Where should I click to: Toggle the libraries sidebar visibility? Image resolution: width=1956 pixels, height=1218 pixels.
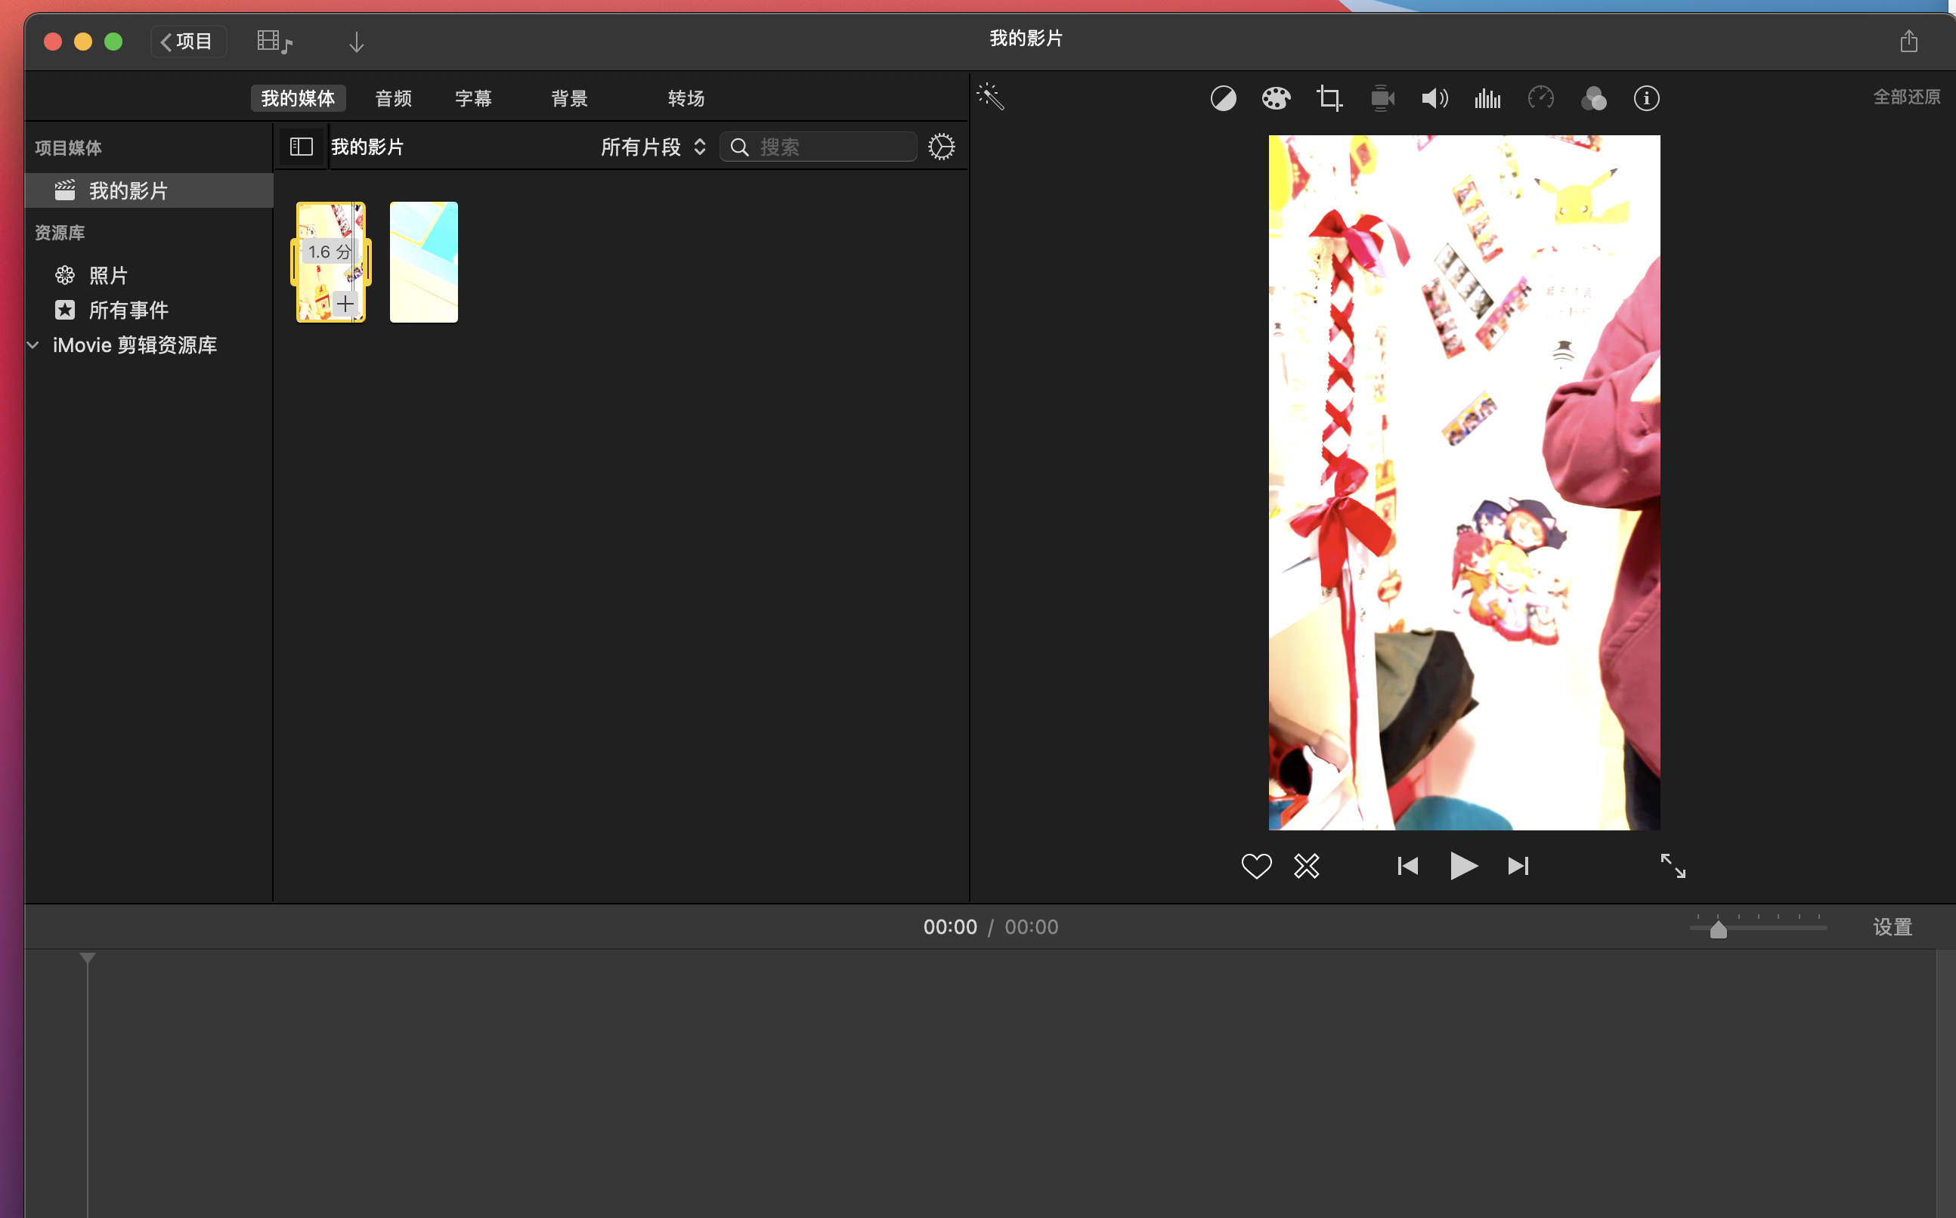pos(302,147)
